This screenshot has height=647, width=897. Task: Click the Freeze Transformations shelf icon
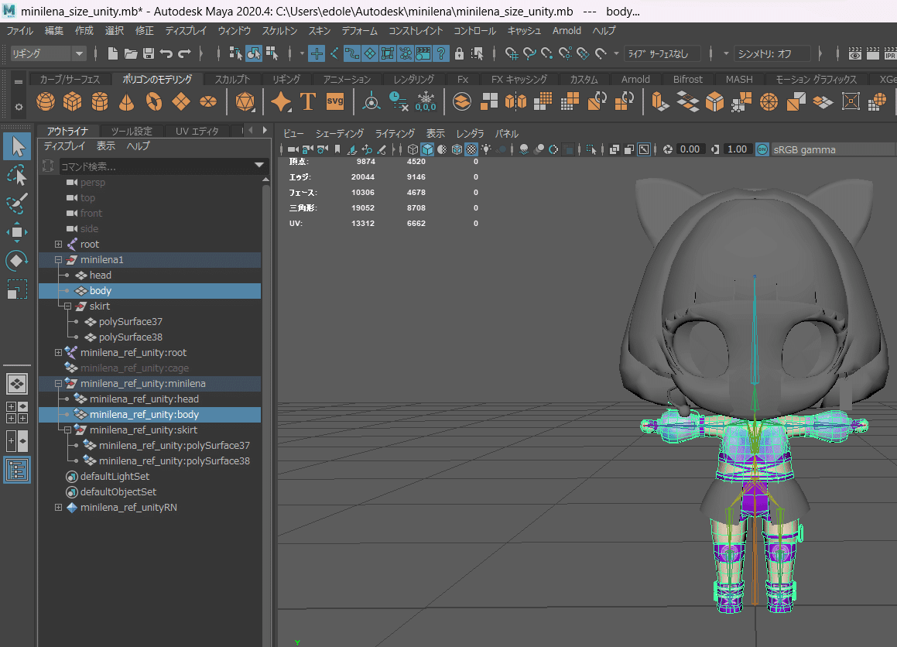[x=426, y=102]
